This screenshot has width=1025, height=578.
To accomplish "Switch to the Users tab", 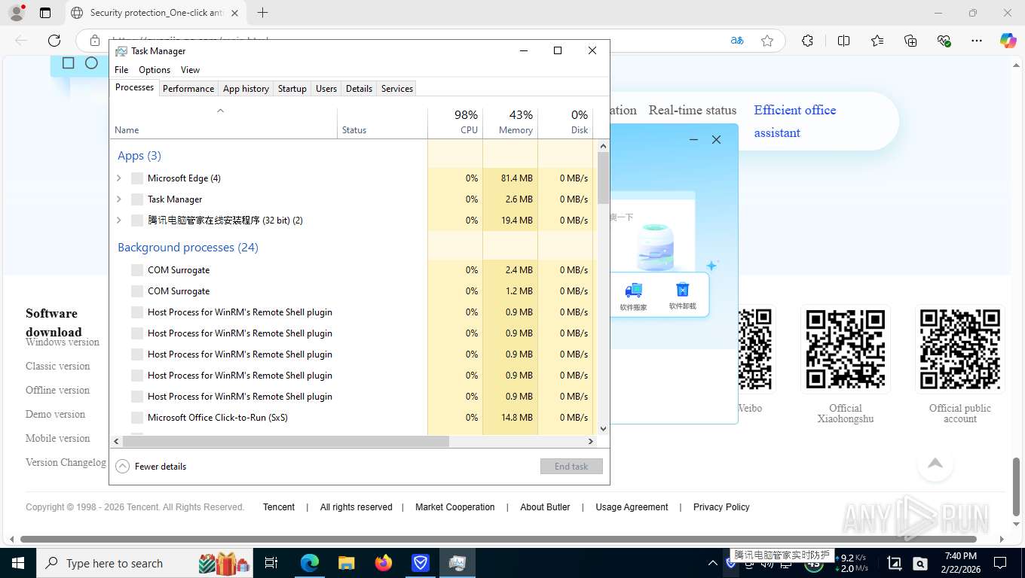I will (x=326, y=88).
